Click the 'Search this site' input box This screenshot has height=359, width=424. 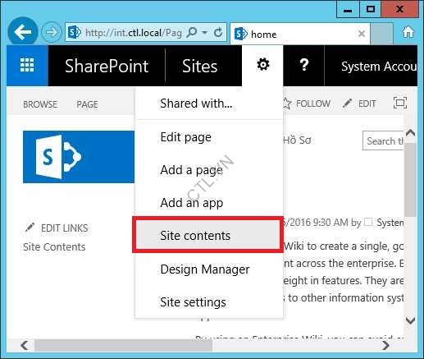pyautogui.click(x=383, y=140)
